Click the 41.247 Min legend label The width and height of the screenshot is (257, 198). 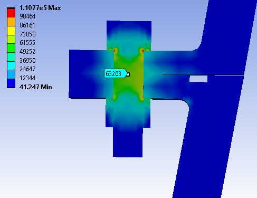(36, 87)
